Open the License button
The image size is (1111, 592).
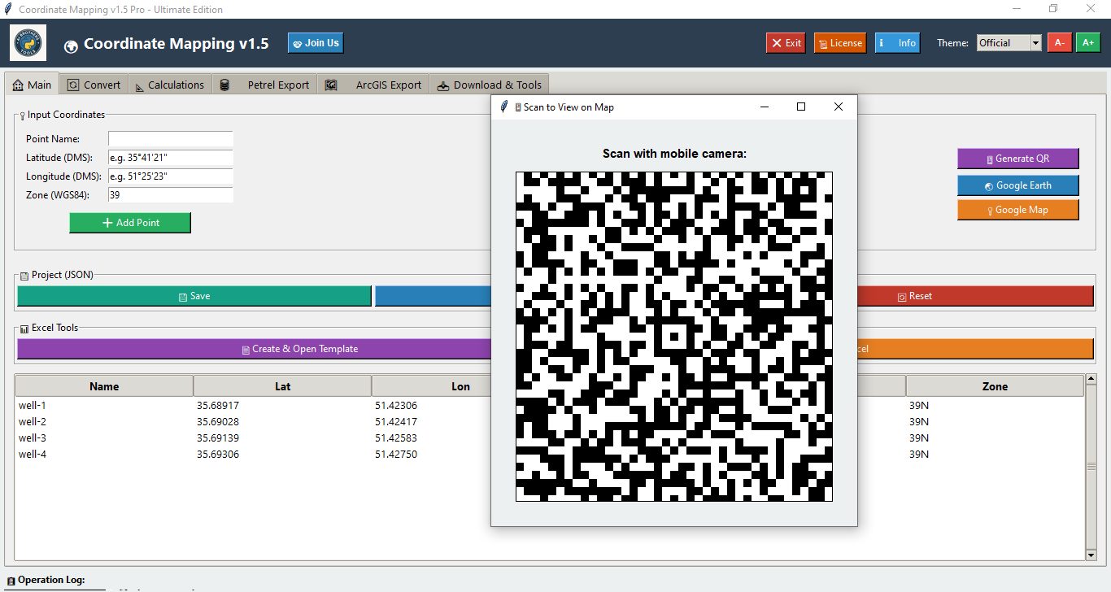coord(840,43)
